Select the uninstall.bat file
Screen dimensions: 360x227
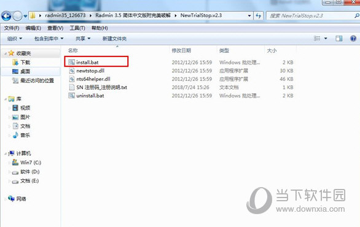[x=90, y=96]
